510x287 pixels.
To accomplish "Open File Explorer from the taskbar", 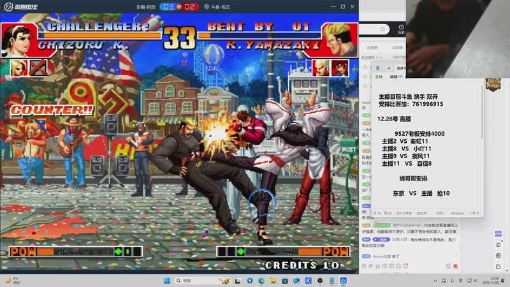I will pyautogui.click(x=273, y=281).
